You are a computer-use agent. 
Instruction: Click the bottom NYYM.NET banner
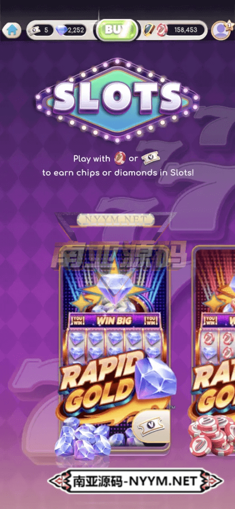click(136, 481)
